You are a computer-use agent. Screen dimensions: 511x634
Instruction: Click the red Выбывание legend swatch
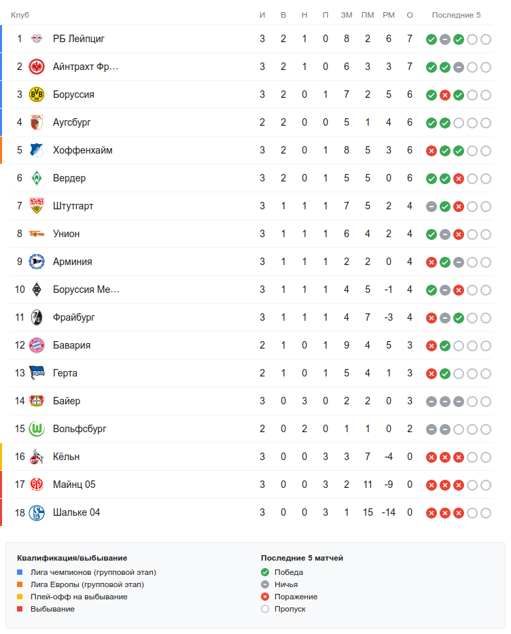20,609
